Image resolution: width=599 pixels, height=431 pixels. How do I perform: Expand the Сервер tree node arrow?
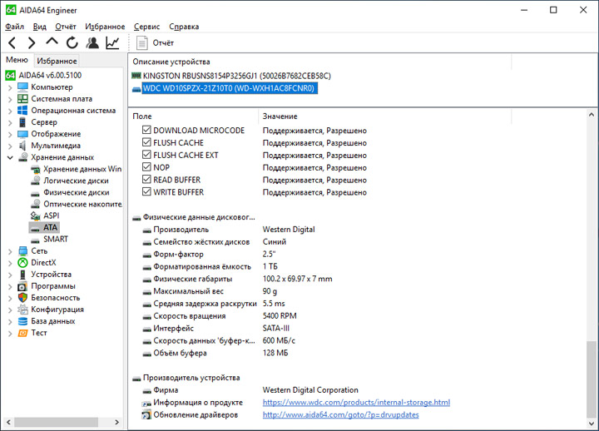pos(10,122)
